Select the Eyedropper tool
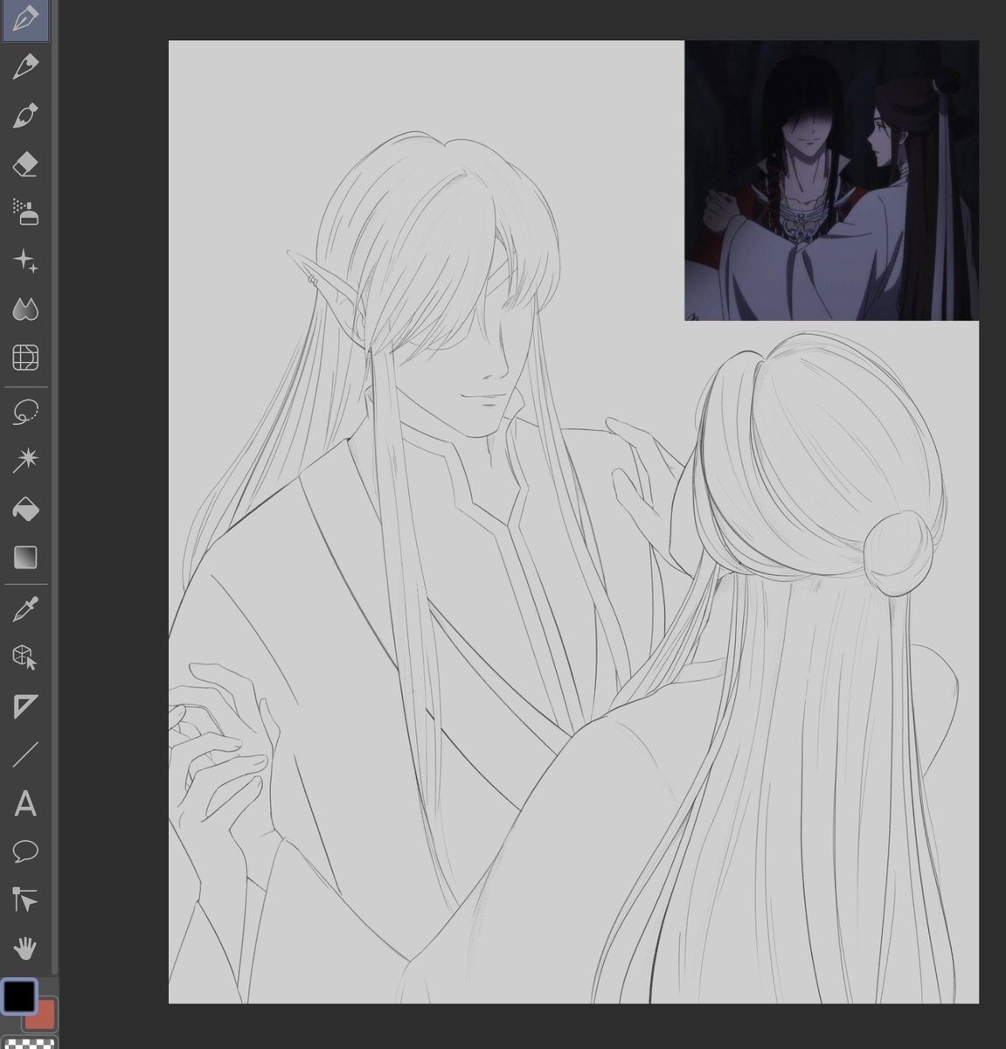The image size is (1006, 1049). tap(25, 609)
